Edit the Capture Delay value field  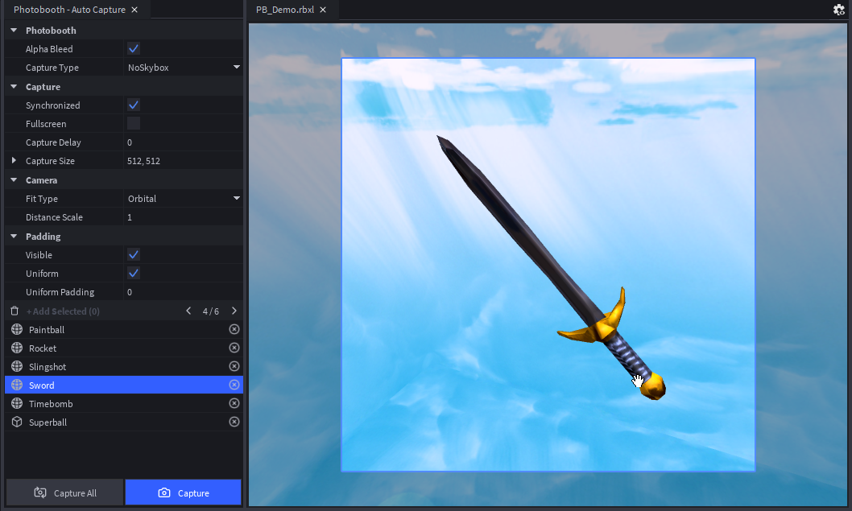click(x=183, y=142)
